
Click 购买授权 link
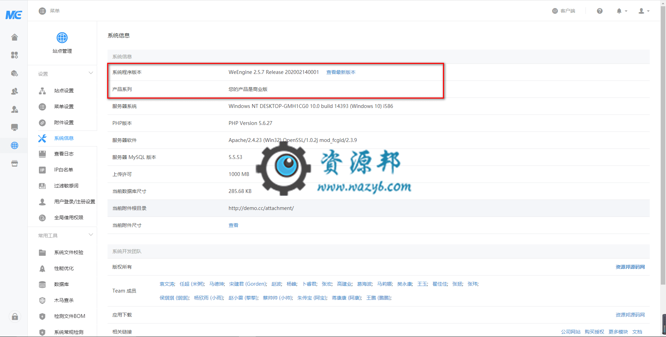point(594,332)
